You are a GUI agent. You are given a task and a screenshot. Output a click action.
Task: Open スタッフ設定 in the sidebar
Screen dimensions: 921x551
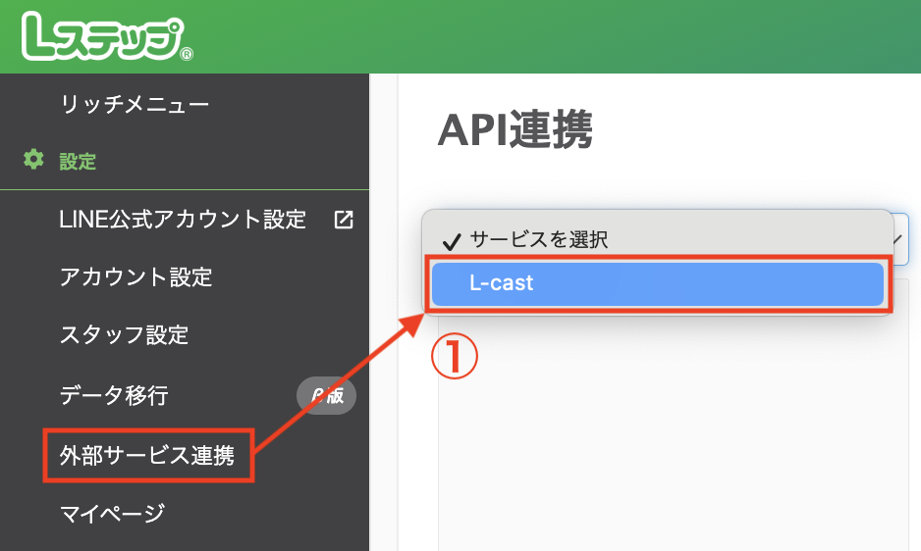click(124, 335)
